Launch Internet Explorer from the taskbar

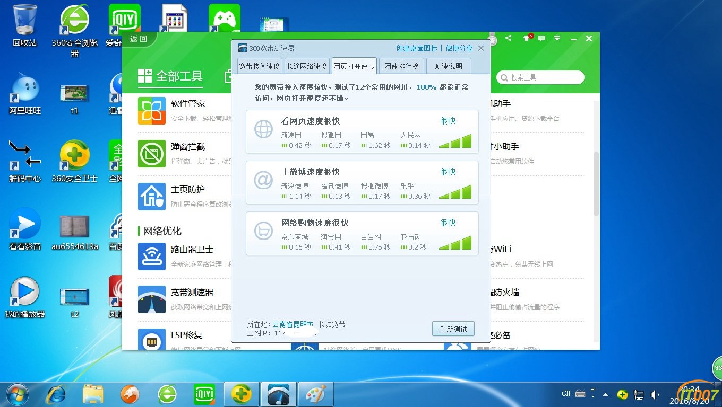click(56, 394)
